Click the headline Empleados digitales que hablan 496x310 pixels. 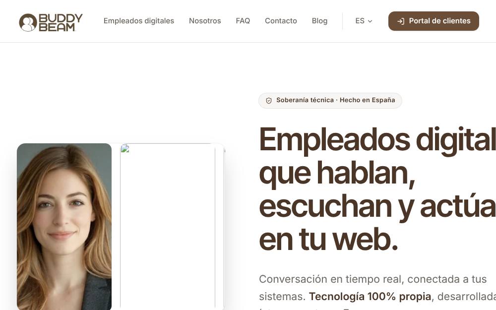(377, 189)
